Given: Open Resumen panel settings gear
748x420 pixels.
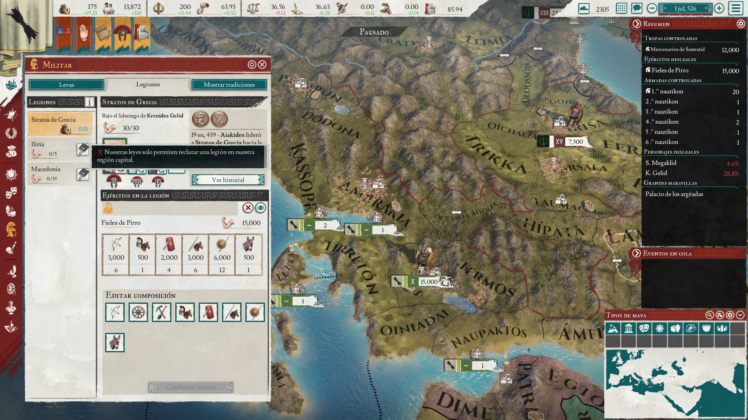Looking at the screenshot, I should [741, 24].
